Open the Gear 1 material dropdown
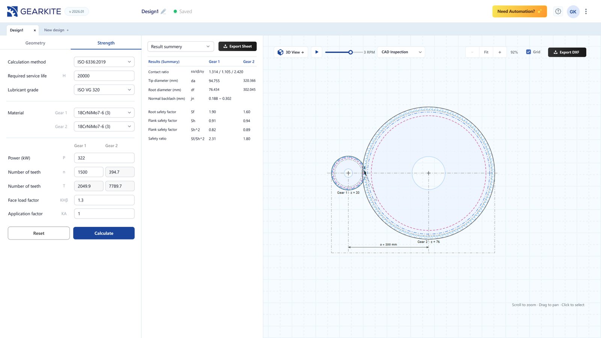This screenshot has width=601, height=338. (x=104, y=113)
